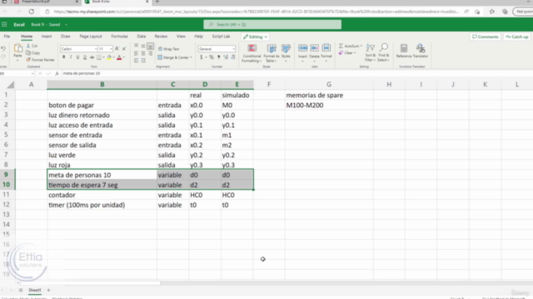Toggle align right for cells

click(150, 53)
